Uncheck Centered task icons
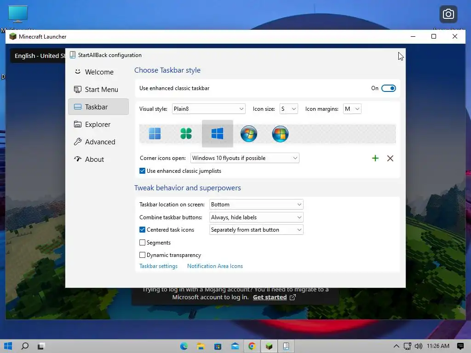Viewport: 471px width, 353px height. 143,230
